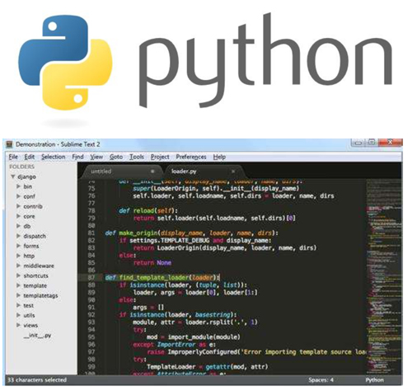The image size is (408, 391).
Task: Expand the middleware folder
Action: coord(18,266)
